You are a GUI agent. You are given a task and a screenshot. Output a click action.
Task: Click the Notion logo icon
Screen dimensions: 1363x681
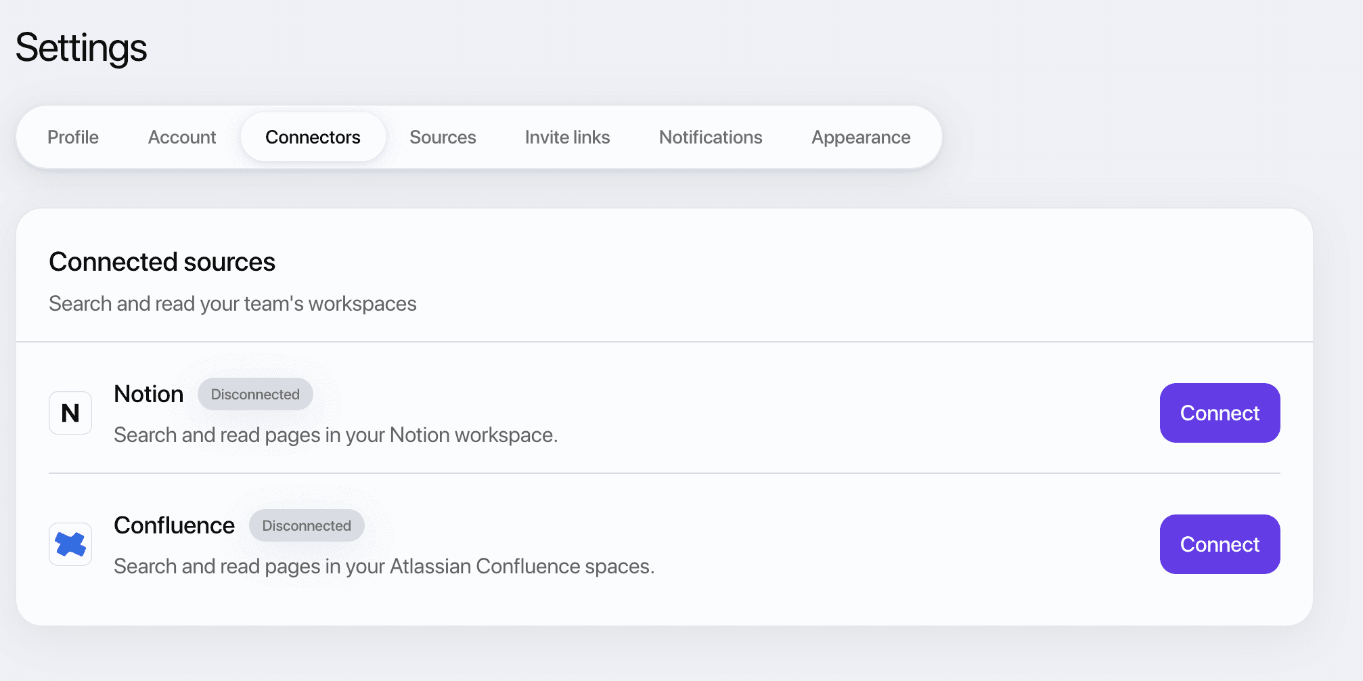click(70, 413)
